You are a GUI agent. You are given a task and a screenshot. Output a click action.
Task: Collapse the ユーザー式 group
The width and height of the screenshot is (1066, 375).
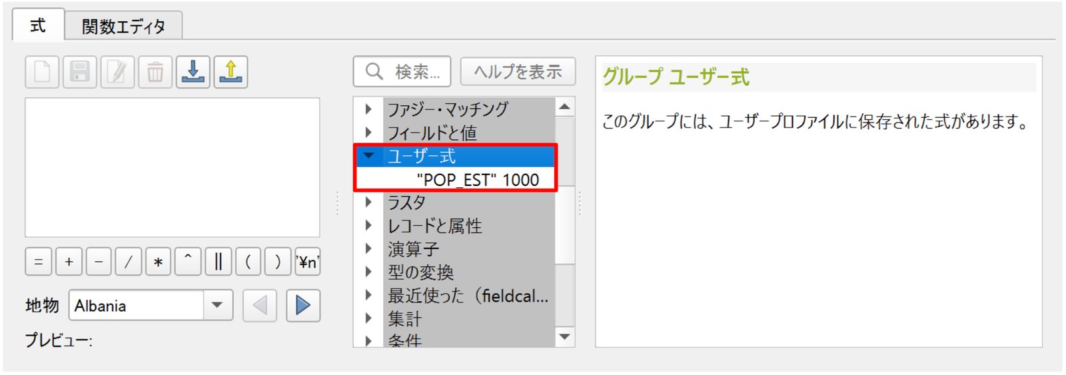click(368, 156)
